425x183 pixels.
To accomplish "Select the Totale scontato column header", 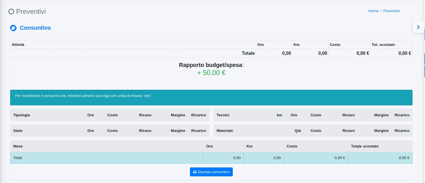I will point(364,146).
